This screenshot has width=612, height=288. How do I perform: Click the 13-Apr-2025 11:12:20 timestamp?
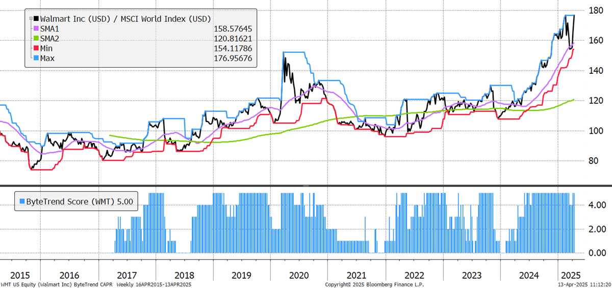(x=585, y=284)
